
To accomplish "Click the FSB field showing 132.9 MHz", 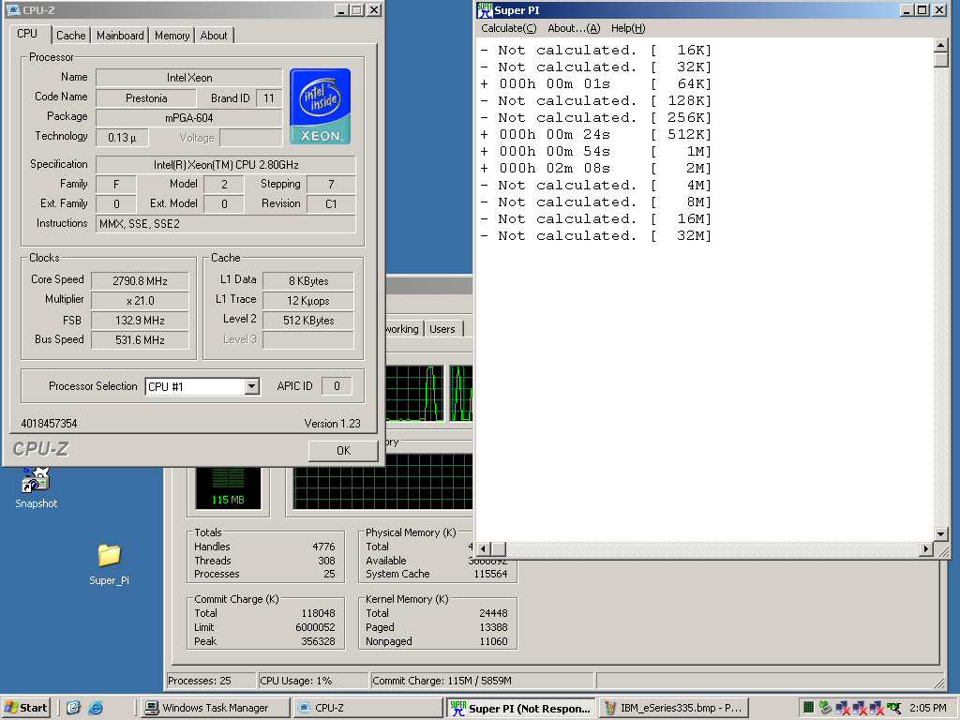I will coord(140,321).
